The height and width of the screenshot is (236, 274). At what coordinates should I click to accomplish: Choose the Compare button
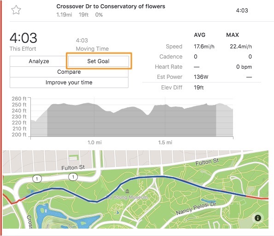pyautogui.click(x=69, y=72)
